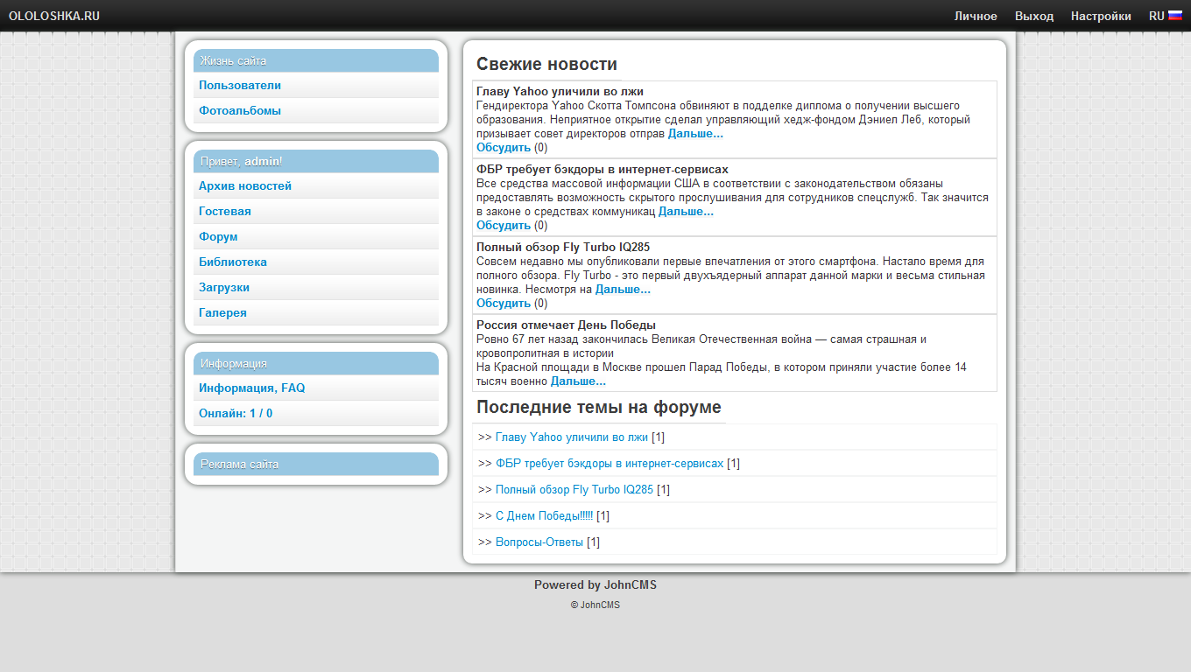1191x672 pixels.
Task: Read more on Россия отмечает День Победы
Action: [578, 381]
